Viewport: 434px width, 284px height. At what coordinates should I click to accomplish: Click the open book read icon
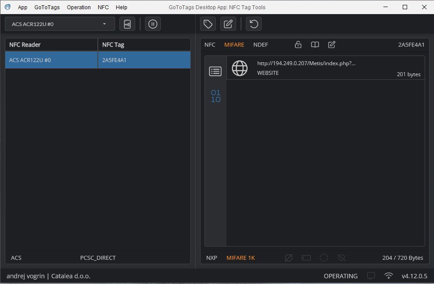tap(315, 44)
